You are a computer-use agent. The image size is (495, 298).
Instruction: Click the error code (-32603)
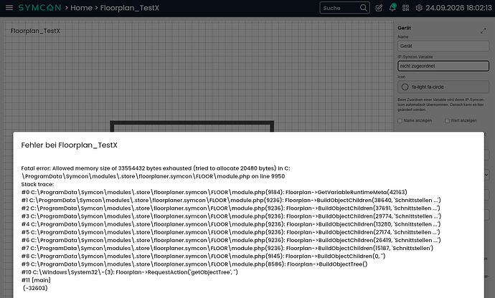(35, 288)
